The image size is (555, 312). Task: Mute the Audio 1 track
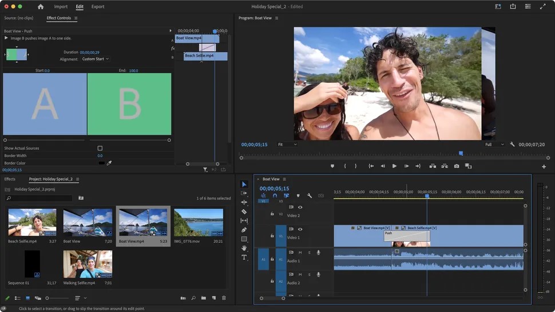pos(300,253)
